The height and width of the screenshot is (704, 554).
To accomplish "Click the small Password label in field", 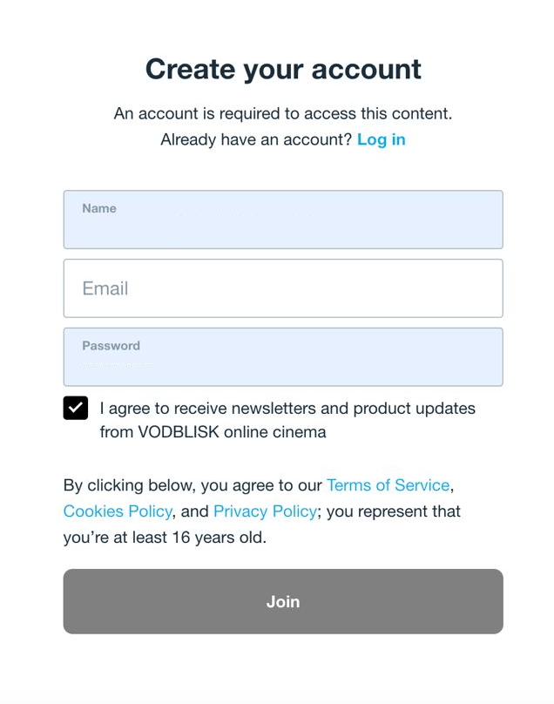I will (111, 346).
